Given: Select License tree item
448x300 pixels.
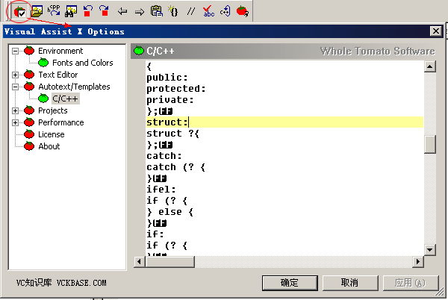Looking at the screenshot, I should click(x=51, y=134).
